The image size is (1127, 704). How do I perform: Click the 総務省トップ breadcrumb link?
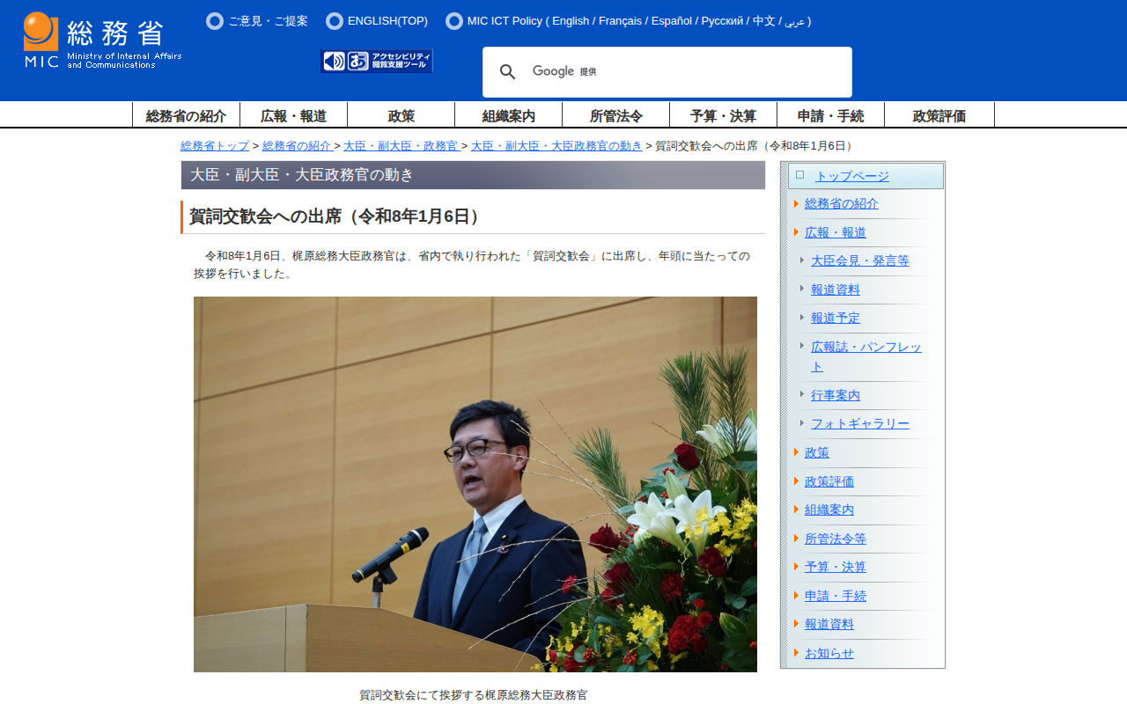pos(215,146)
